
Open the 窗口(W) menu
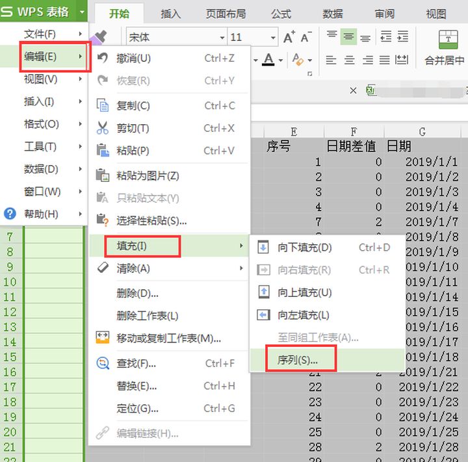[44, 191]
